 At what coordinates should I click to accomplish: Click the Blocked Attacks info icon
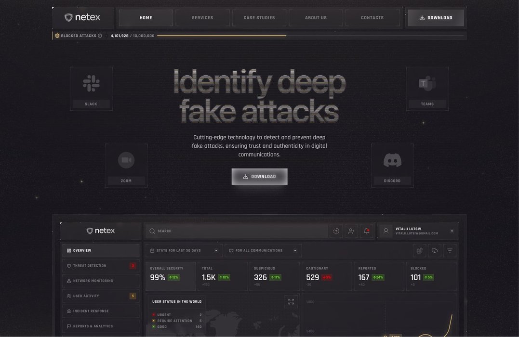[x=100, y=36]
